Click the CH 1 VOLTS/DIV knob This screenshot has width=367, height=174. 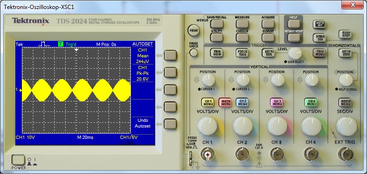[208, 126]
